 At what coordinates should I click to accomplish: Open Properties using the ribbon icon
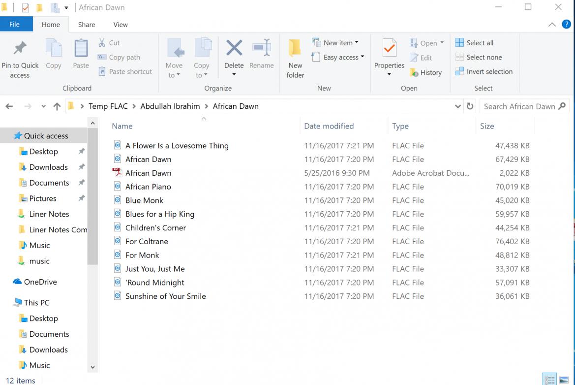(389, 48)
